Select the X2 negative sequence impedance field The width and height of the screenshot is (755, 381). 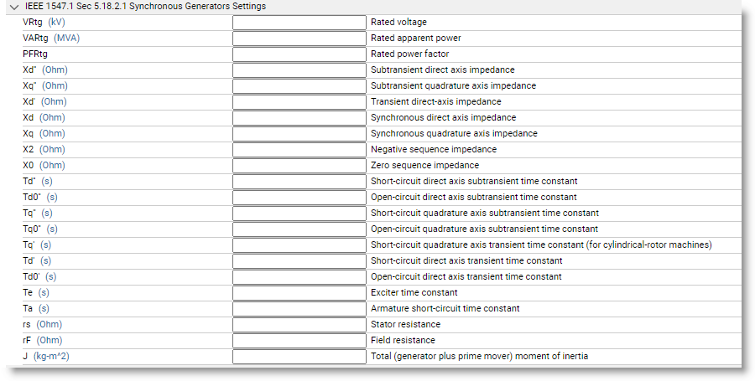click(299, 149)
